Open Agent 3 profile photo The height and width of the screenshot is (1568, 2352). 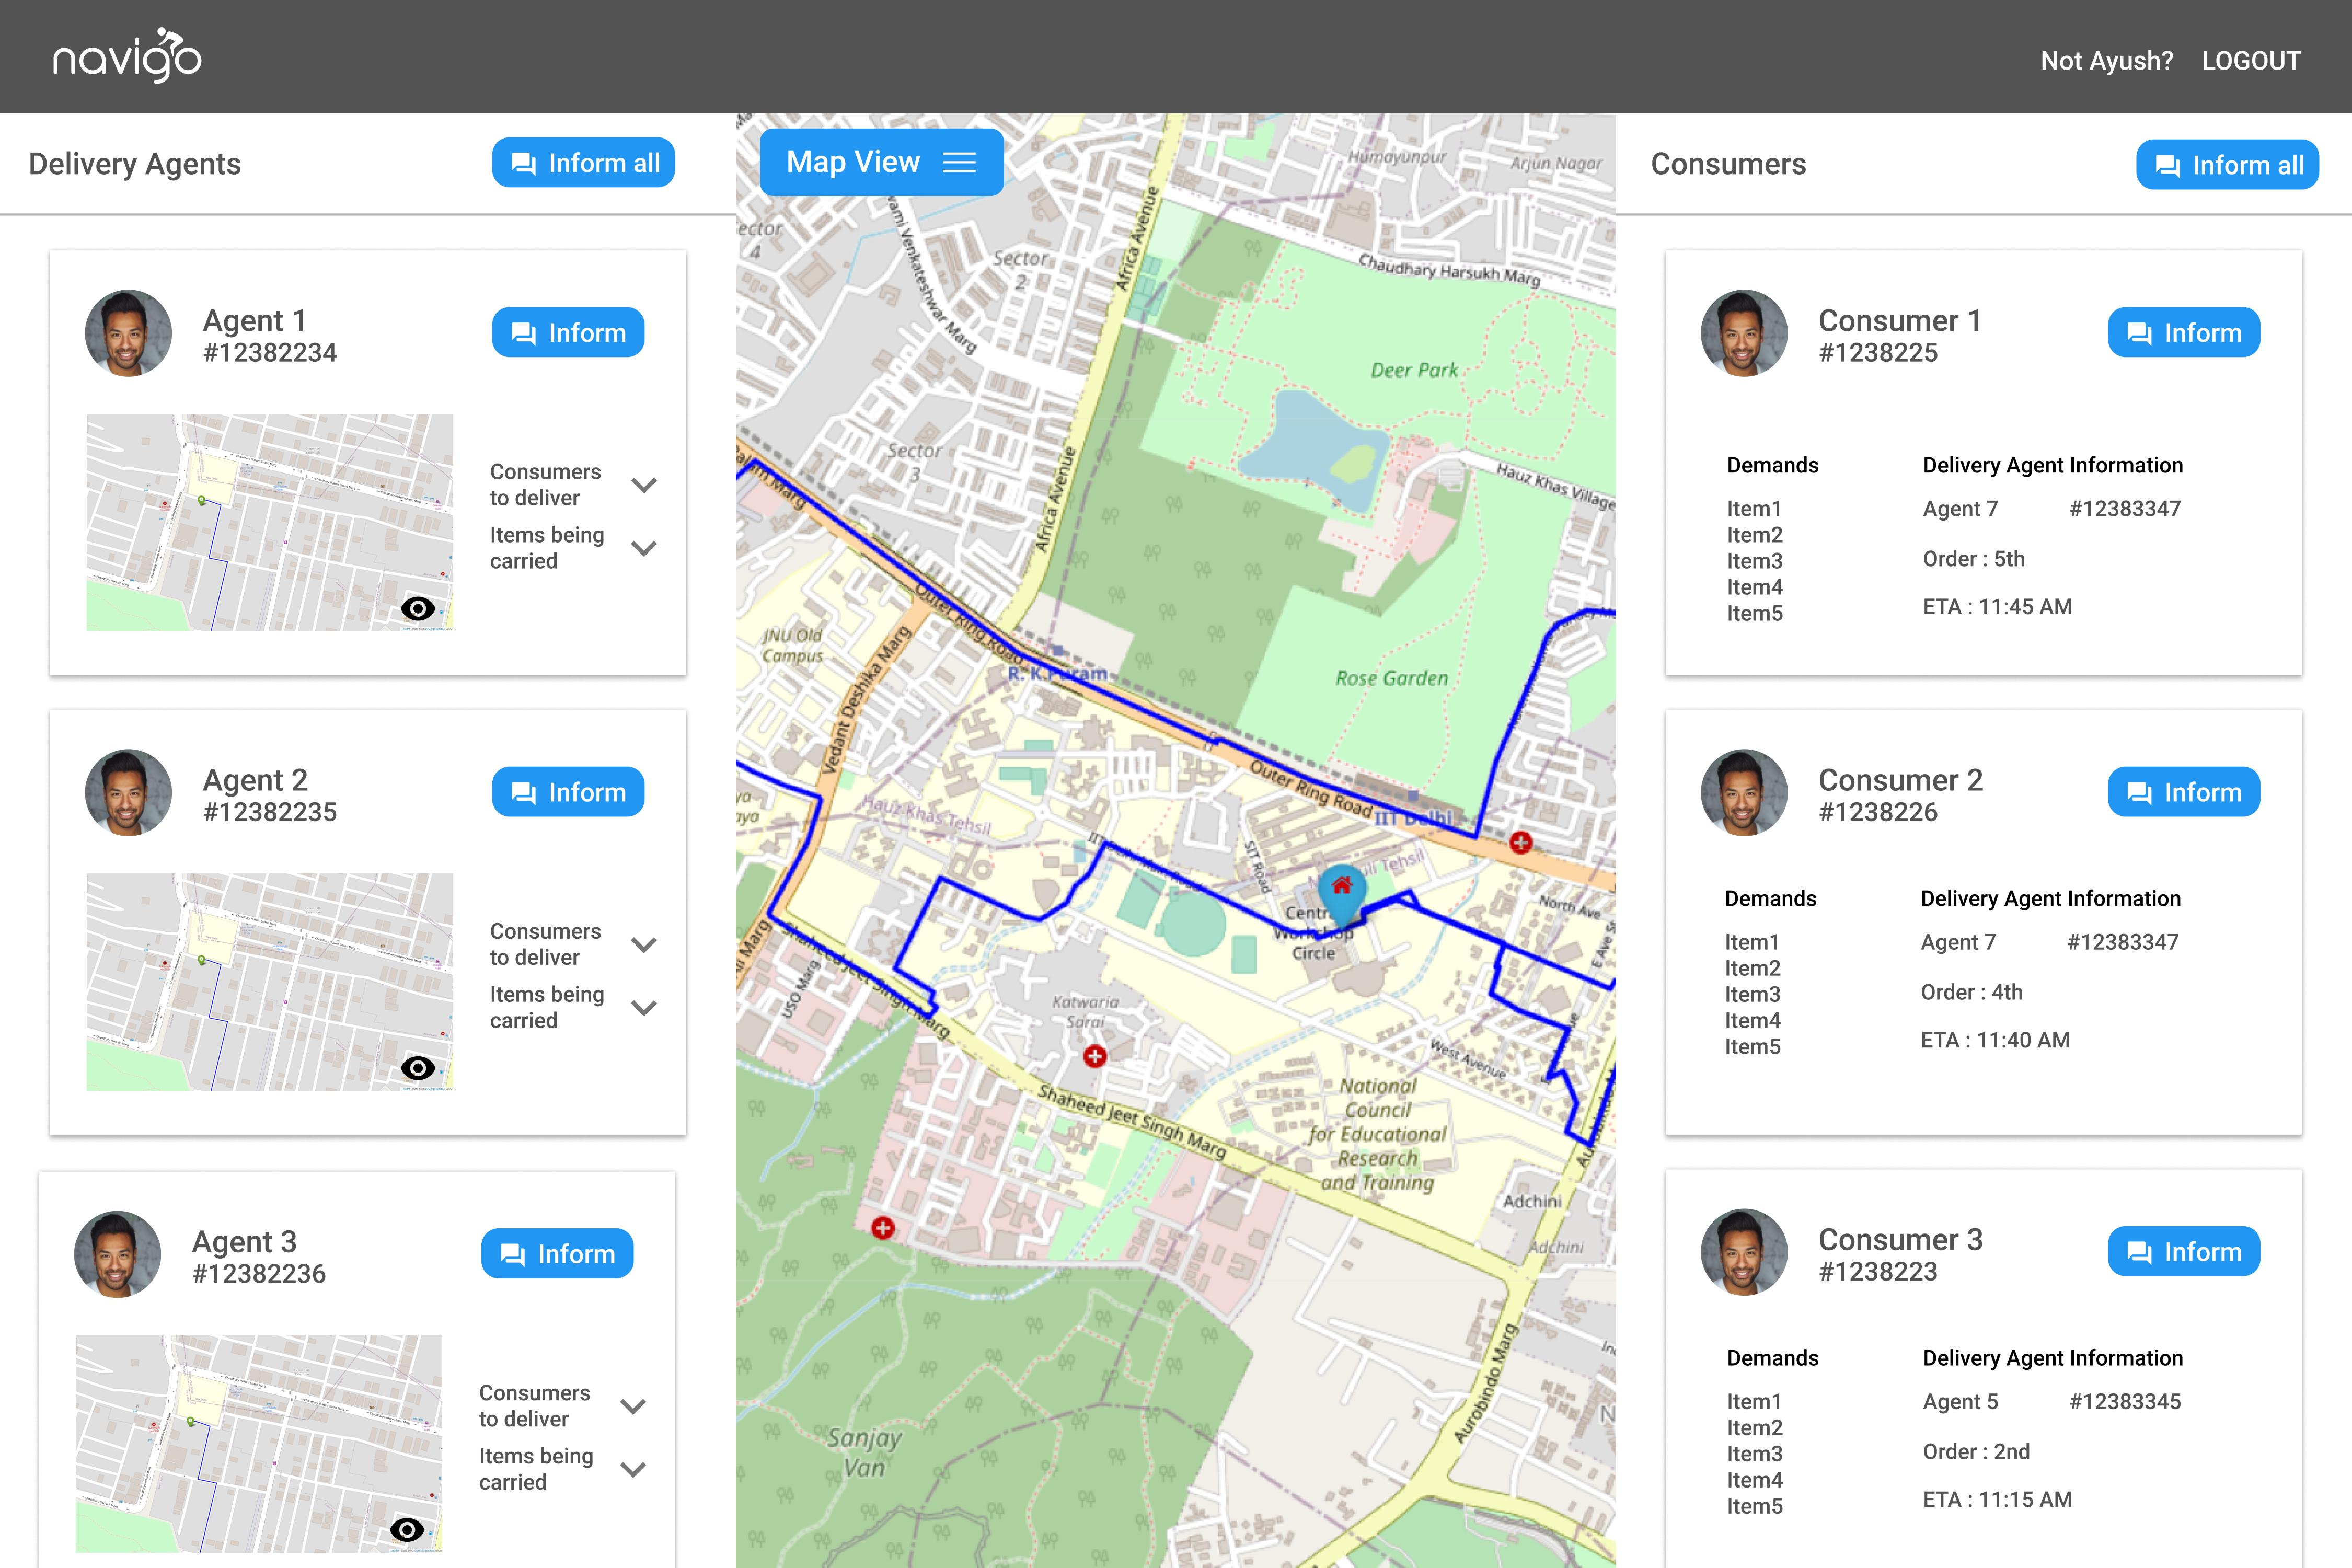pyautogui.click(x=117, y=1254)
